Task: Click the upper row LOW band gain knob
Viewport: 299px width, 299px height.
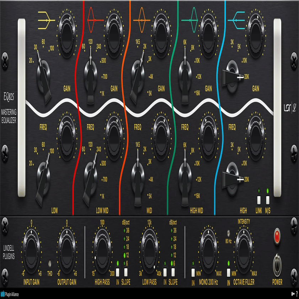Action: coord(67,36)
